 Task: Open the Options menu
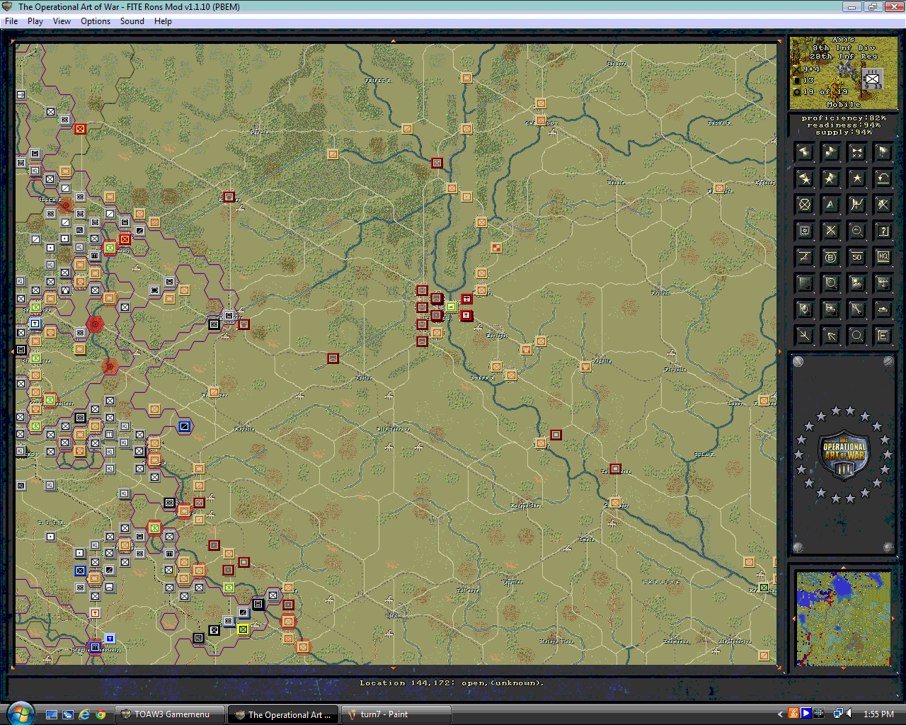(96, 21)
